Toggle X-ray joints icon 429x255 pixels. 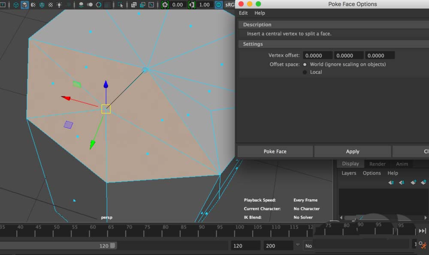click(x=151, y=5)
